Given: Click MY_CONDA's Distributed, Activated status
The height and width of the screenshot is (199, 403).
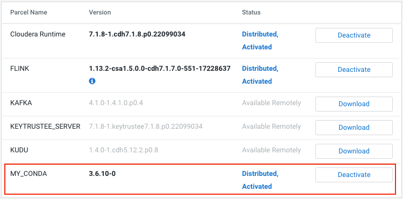Looking at the screenshot, I should [x=260, y=180].
